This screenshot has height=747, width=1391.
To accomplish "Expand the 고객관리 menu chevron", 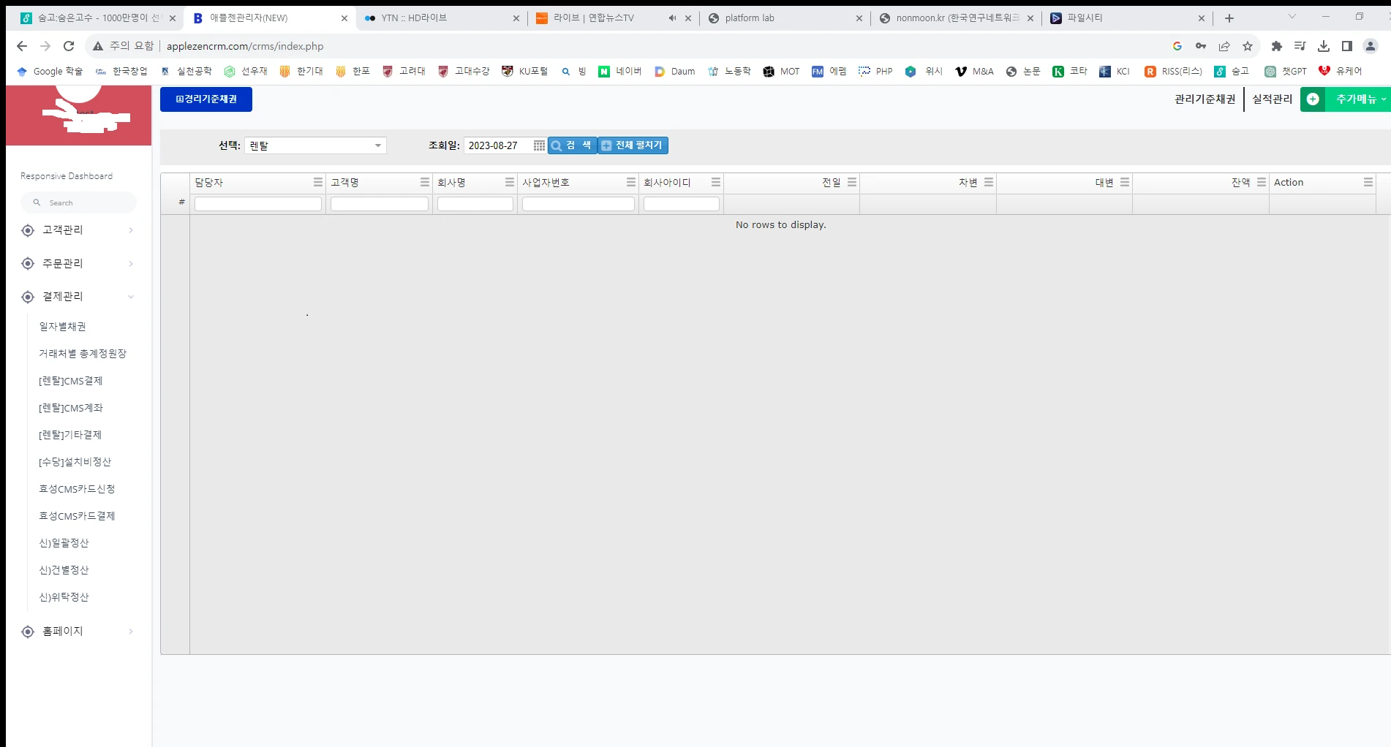I will click(x=131, y=230).
